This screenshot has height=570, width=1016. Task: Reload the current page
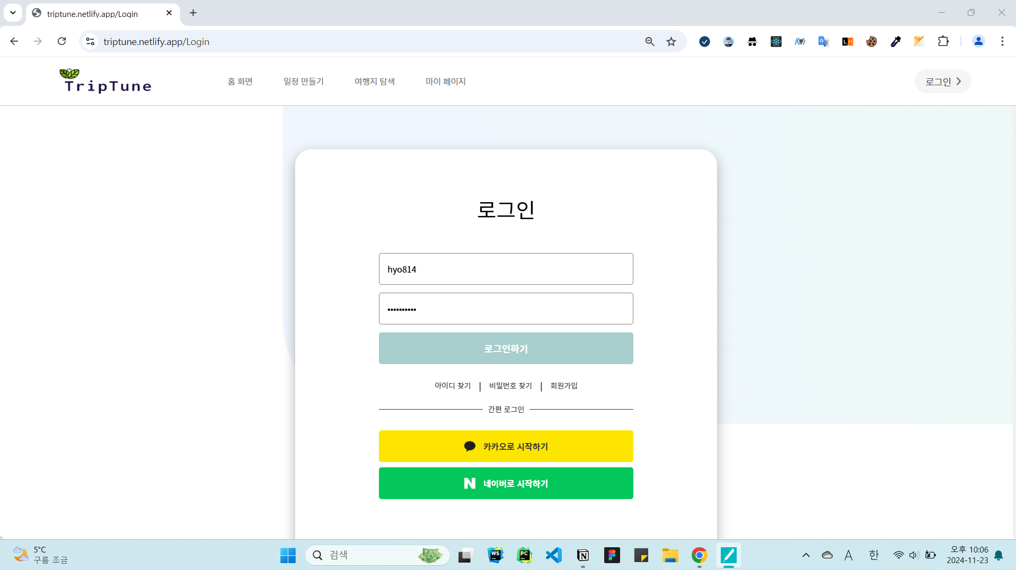62,42
